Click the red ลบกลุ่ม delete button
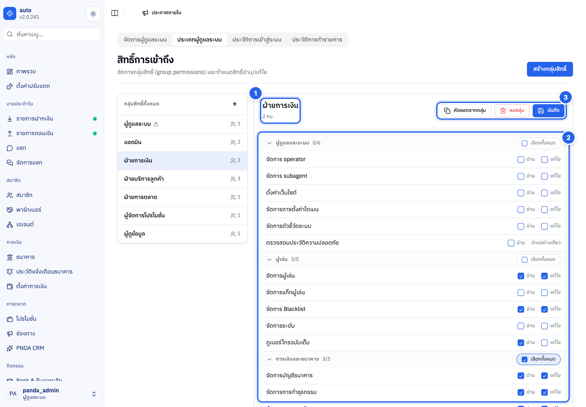 point(512,111)
